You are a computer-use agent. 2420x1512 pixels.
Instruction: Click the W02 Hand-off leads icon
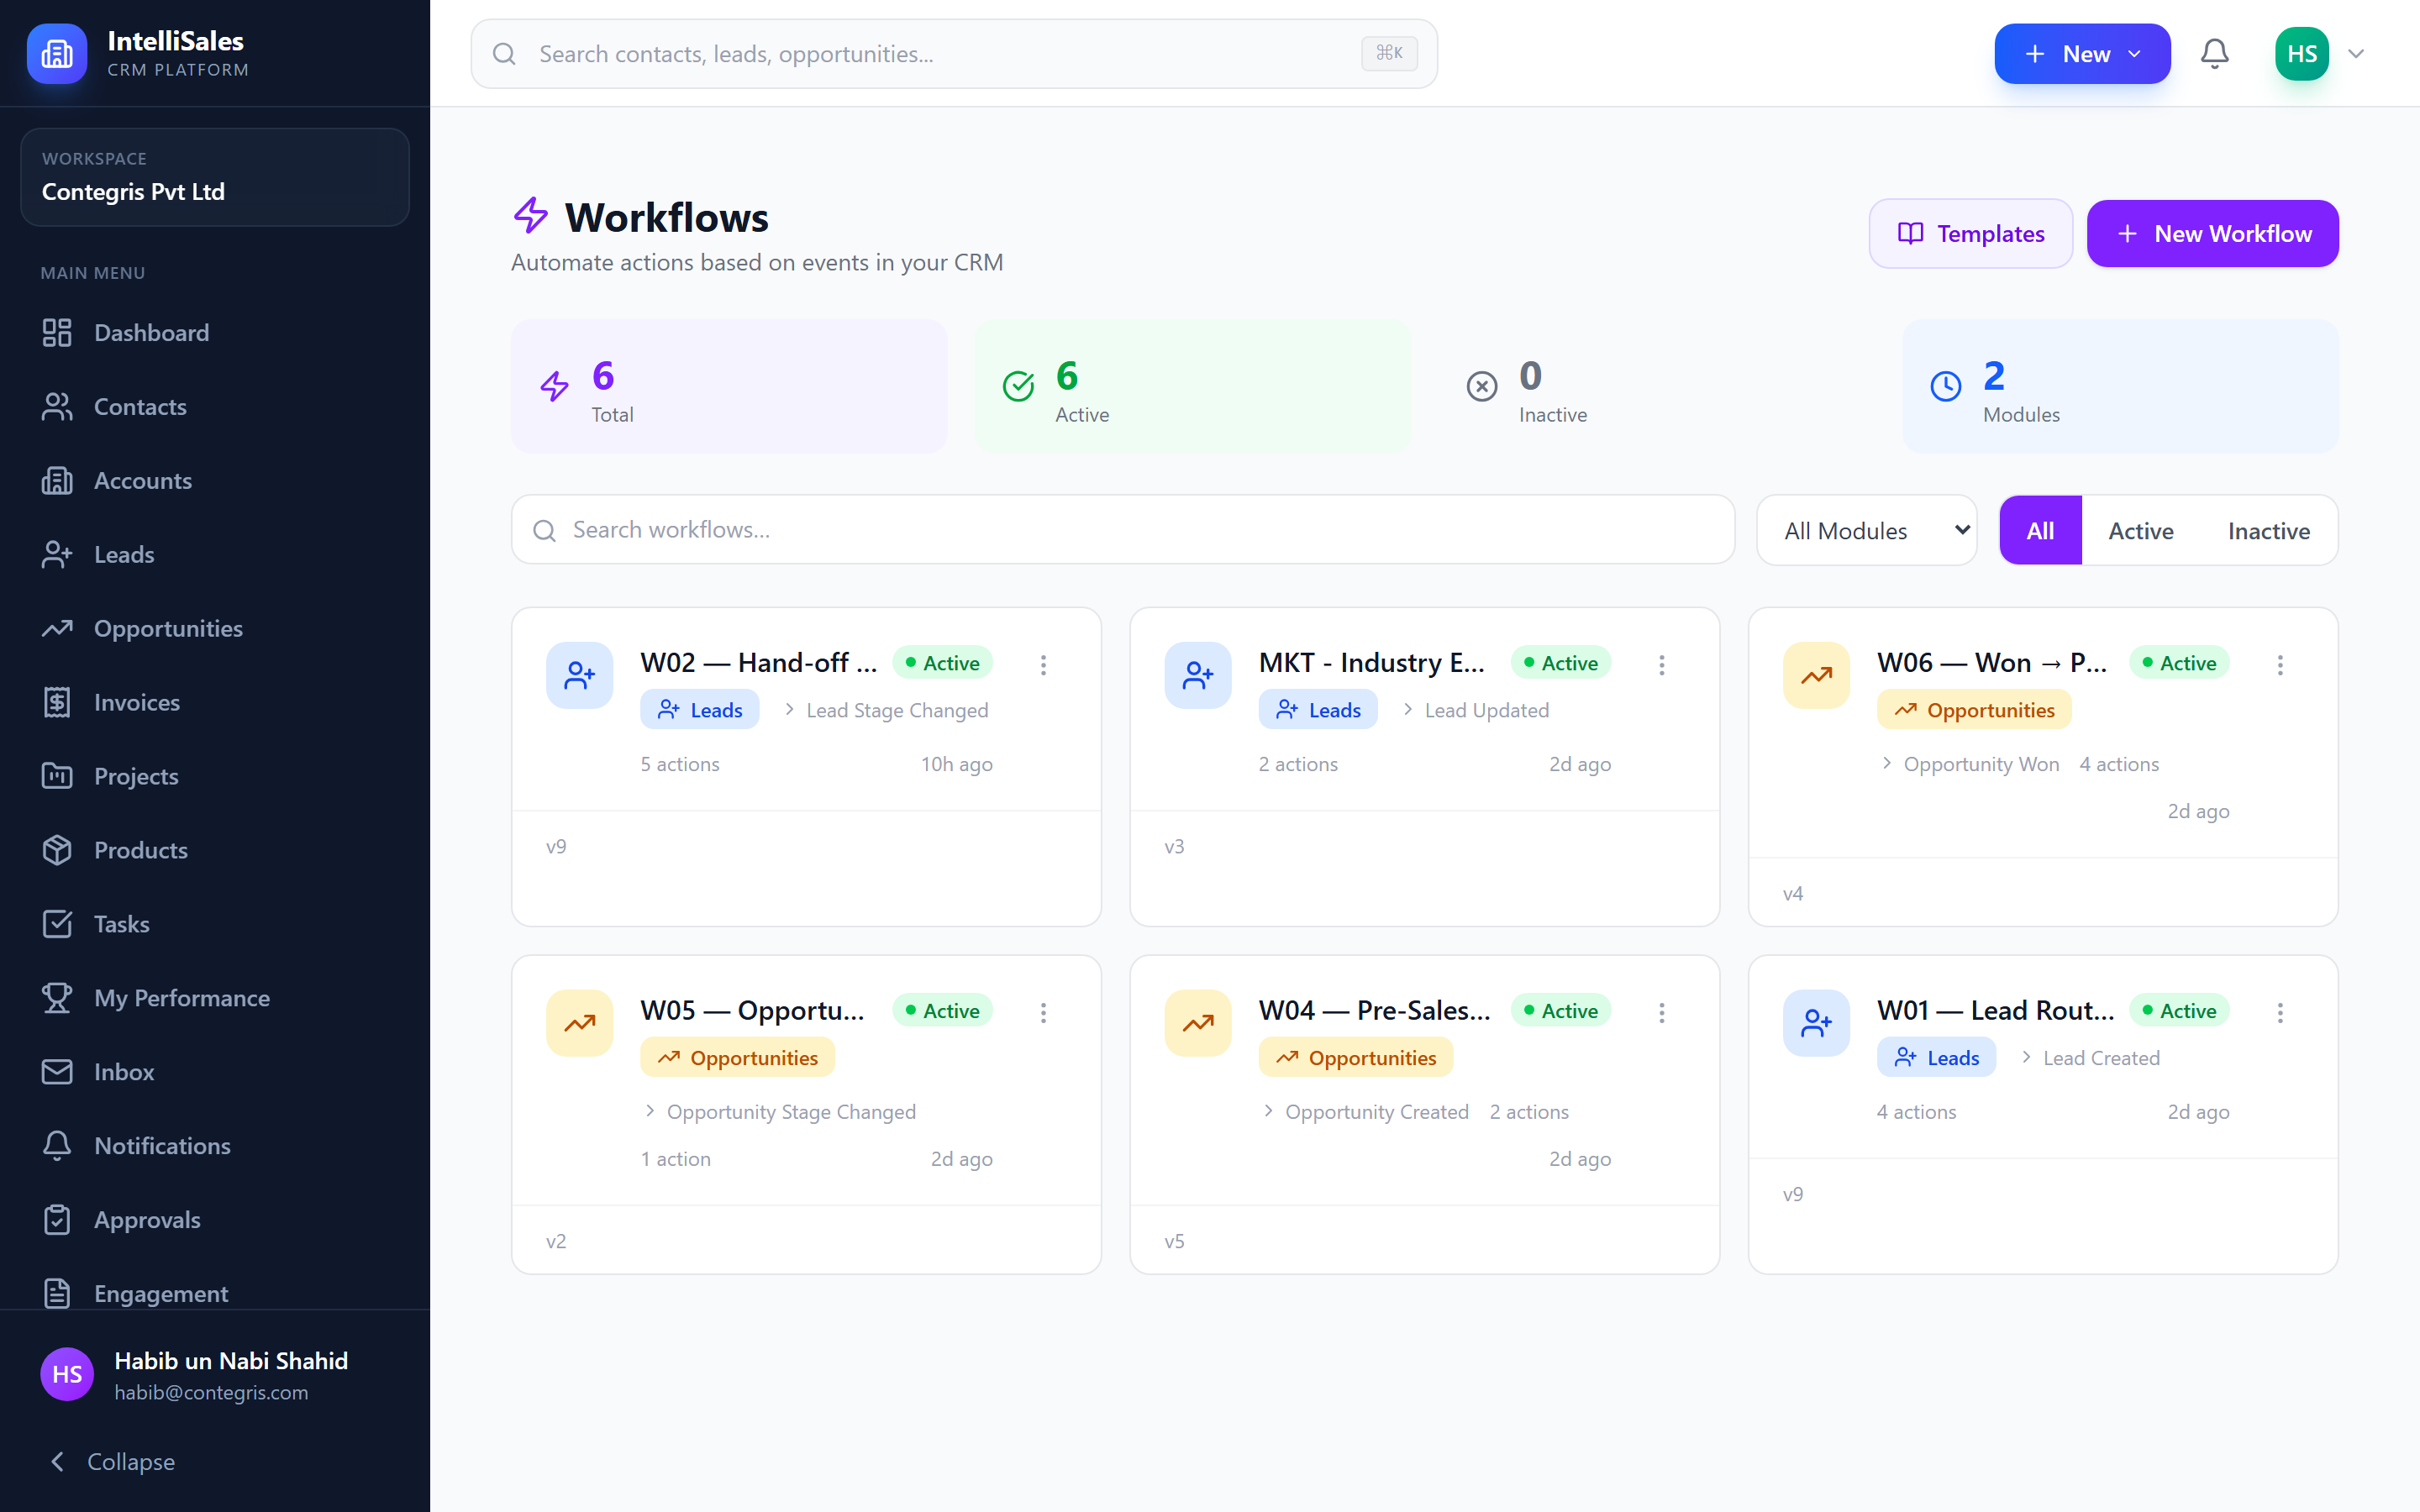(579, 675)
